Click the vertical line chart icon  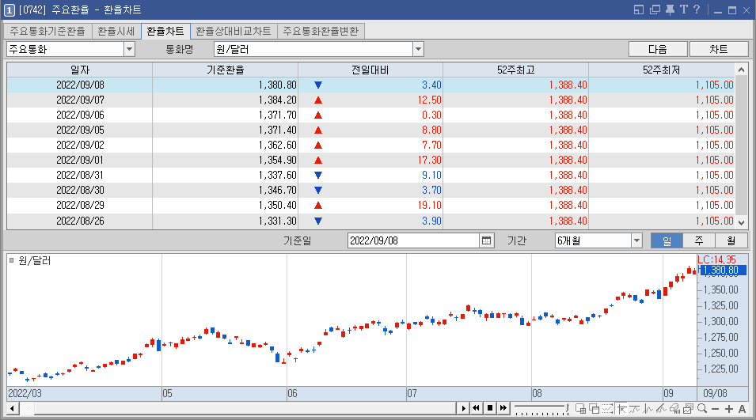click(x=648, y=408)
